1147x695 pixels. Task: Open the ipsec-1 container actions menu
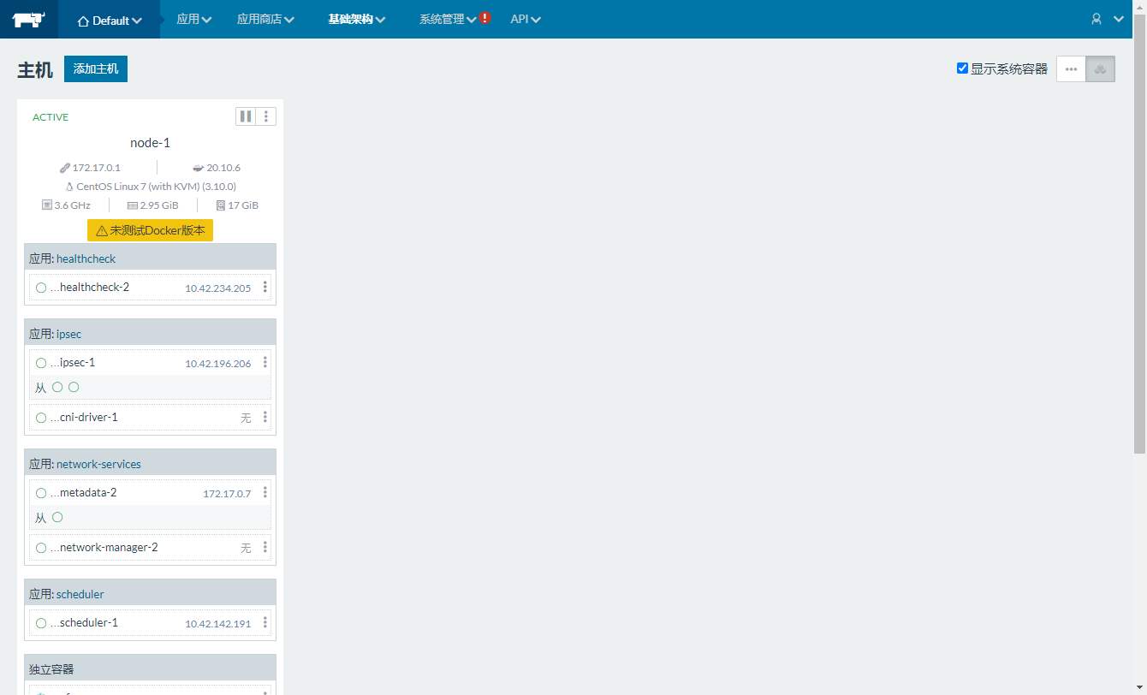pyautogui.click(x=265, y=363)
